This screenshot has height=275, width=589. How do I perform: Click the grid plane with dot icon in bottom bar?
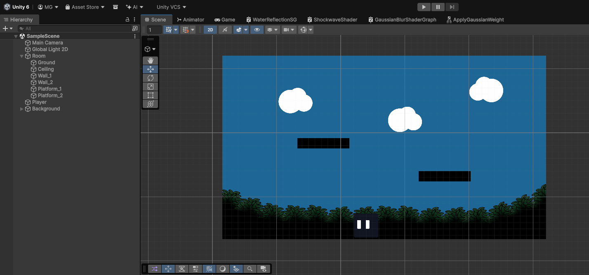click(x=236, y=269)
